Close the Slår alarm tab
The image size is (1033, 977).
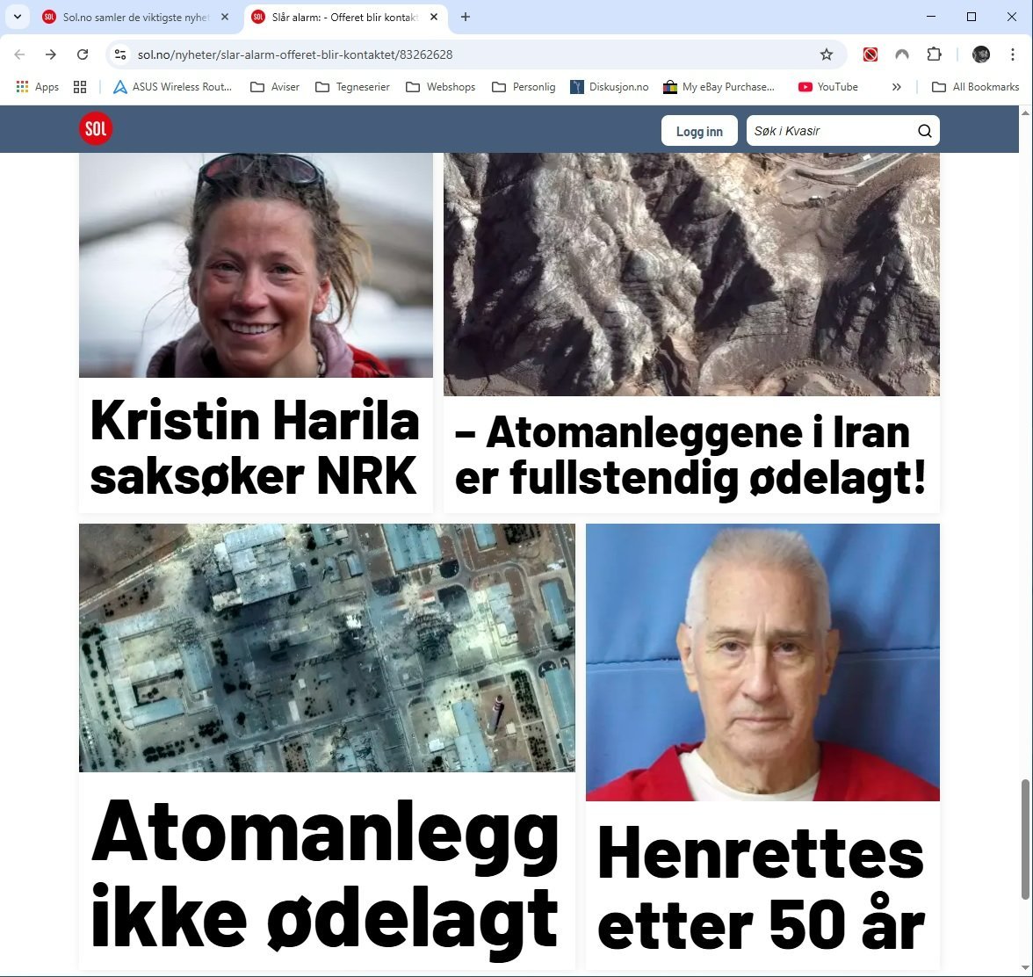(x=434, y=17)
